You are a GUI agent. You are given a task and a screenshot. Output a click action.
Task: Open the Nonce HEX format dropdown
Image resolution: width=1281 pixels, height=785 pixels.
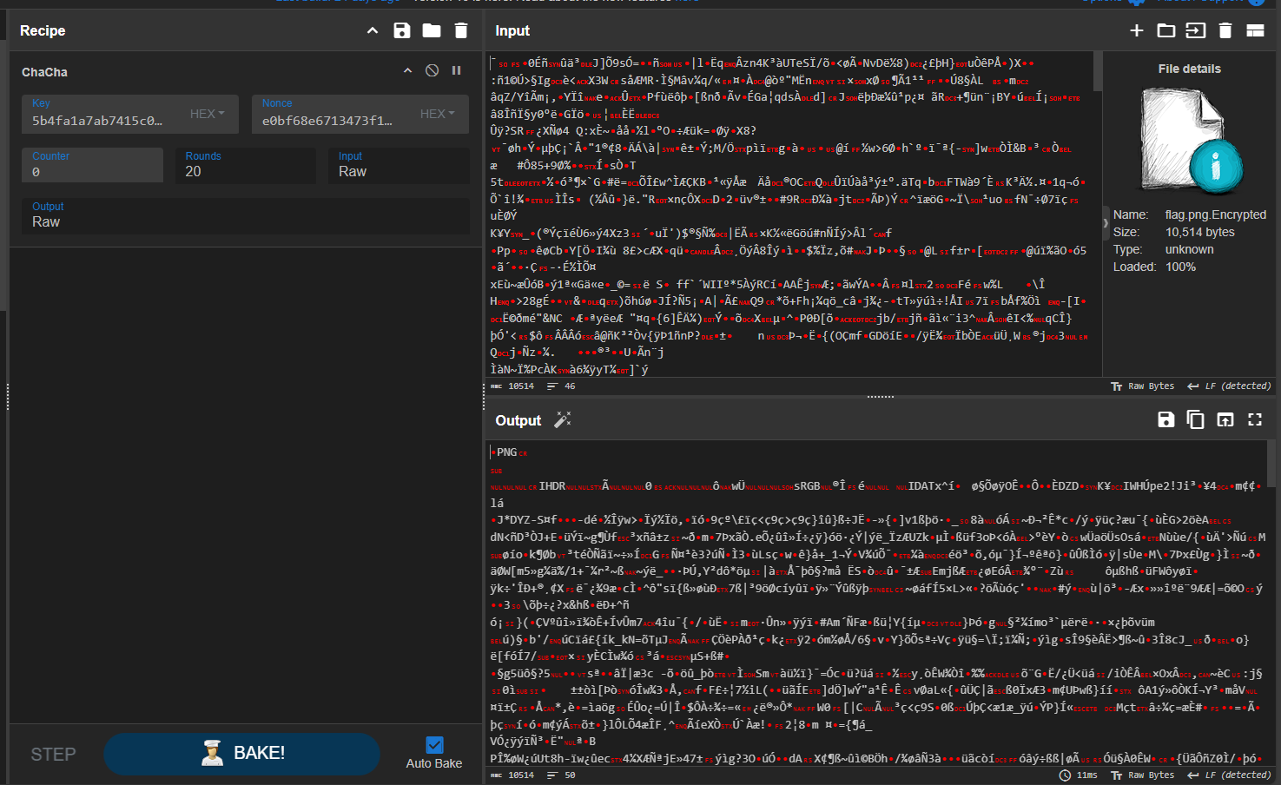tap(438, 114)
